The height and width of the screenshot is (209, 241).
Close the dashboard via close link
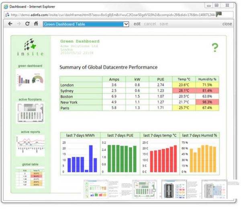click(x=227, y=24)
